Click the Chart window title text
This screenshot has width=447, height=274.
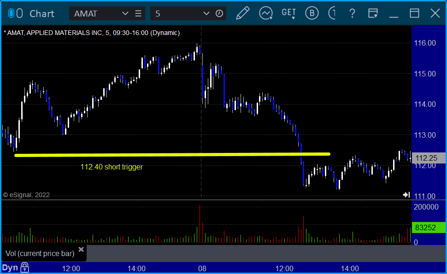coord(42,14)
